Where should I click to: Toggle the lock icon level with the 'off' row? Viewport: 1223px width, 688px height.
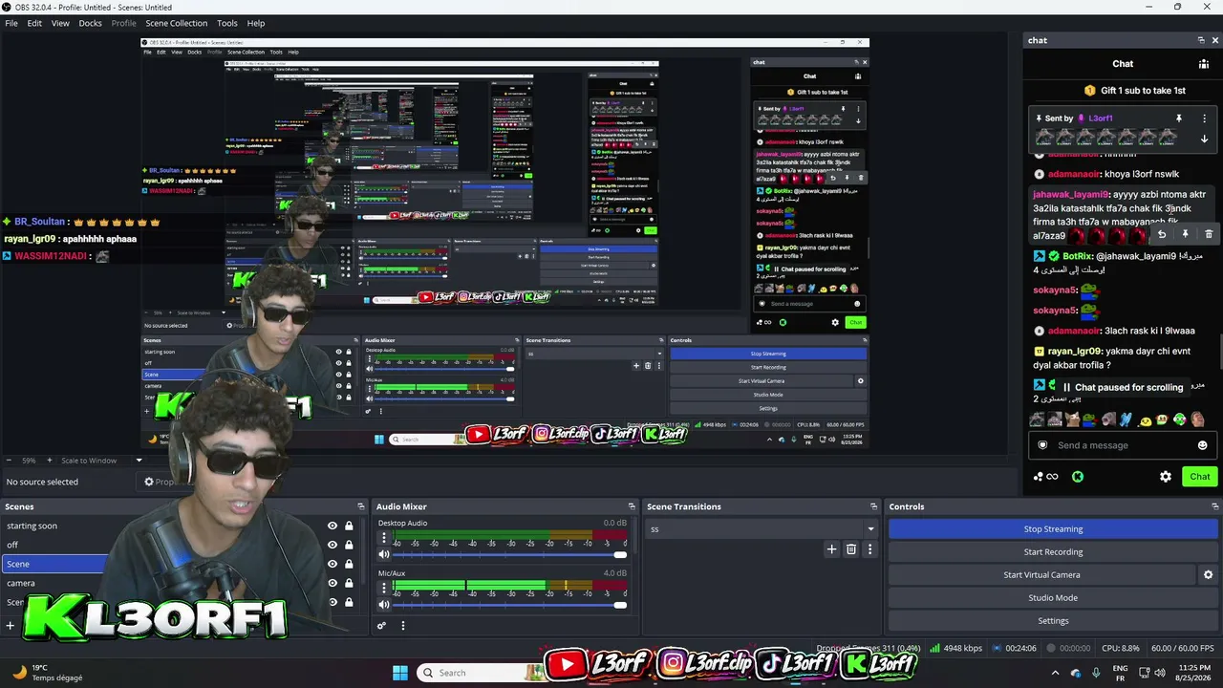coord(349,545)
